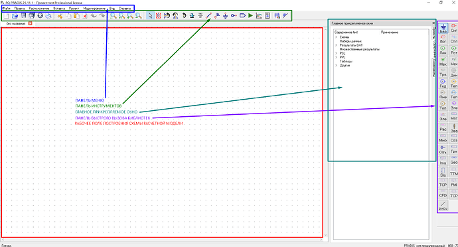Close the 'без названия' document tab
Viewport: 458px width, 247px height.
(x=30, y=23)
